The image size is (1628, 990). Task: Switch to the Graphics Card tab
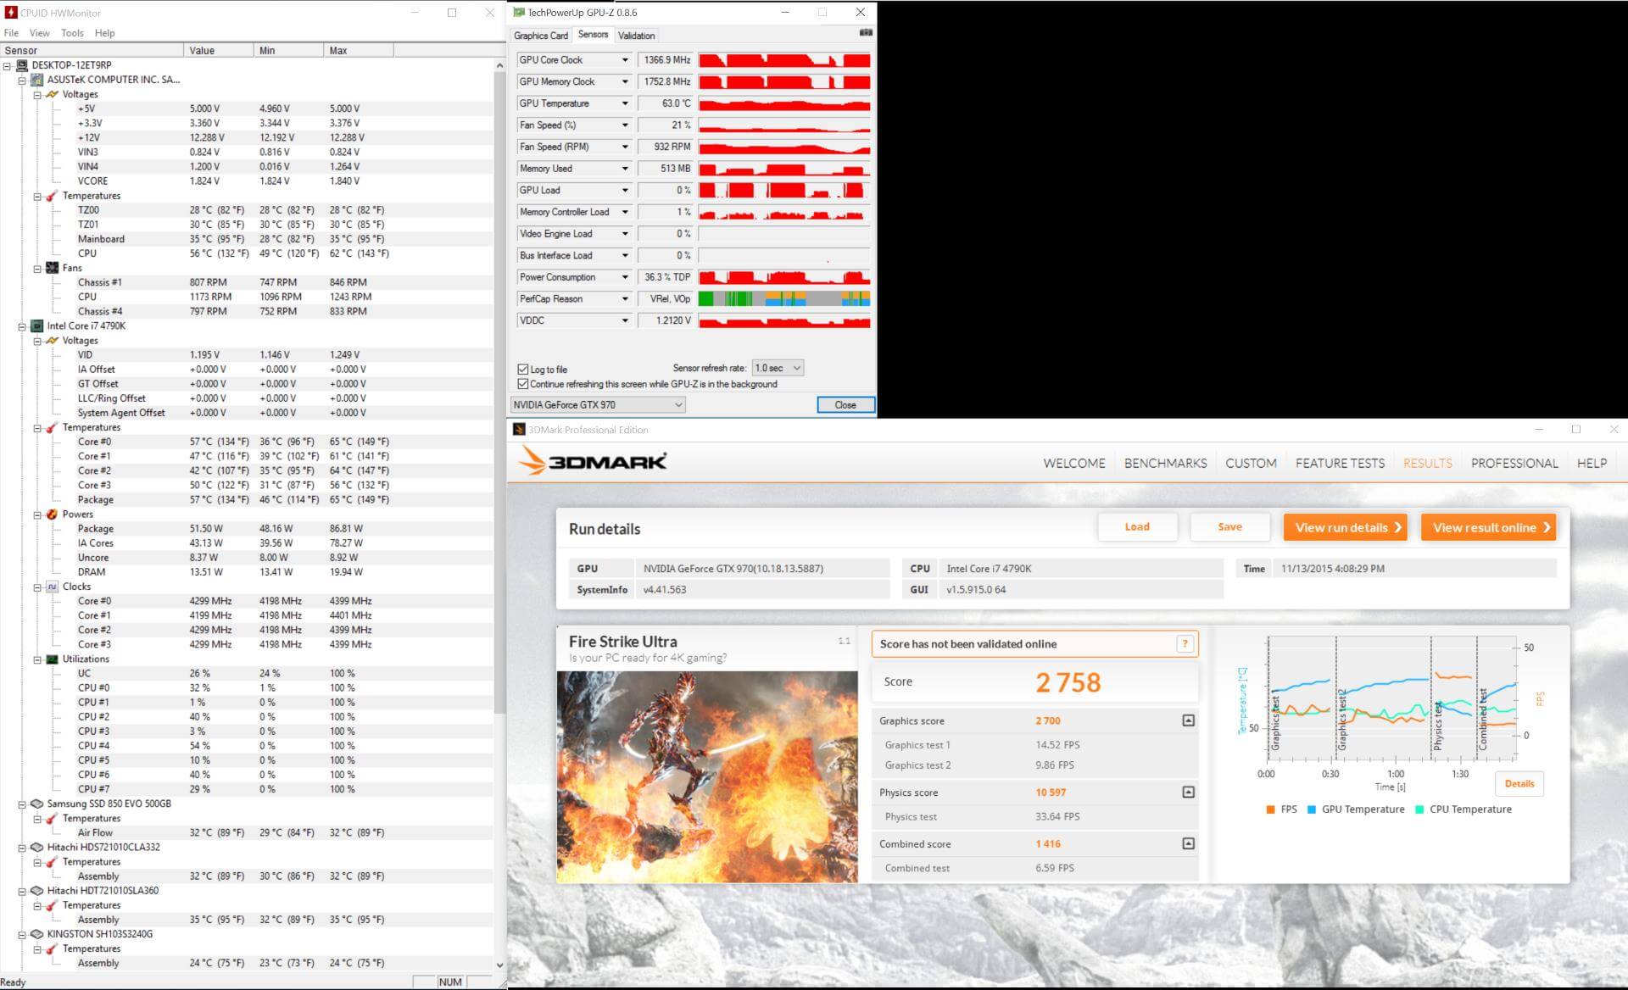540,36
